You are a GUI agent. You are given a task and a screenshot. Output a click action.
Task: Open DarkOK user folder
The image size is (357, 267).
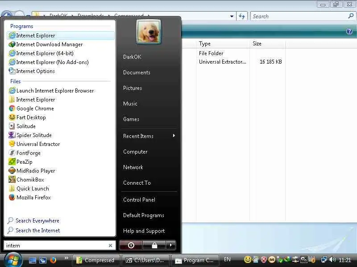pyautogui.click(x=132, y=57)
